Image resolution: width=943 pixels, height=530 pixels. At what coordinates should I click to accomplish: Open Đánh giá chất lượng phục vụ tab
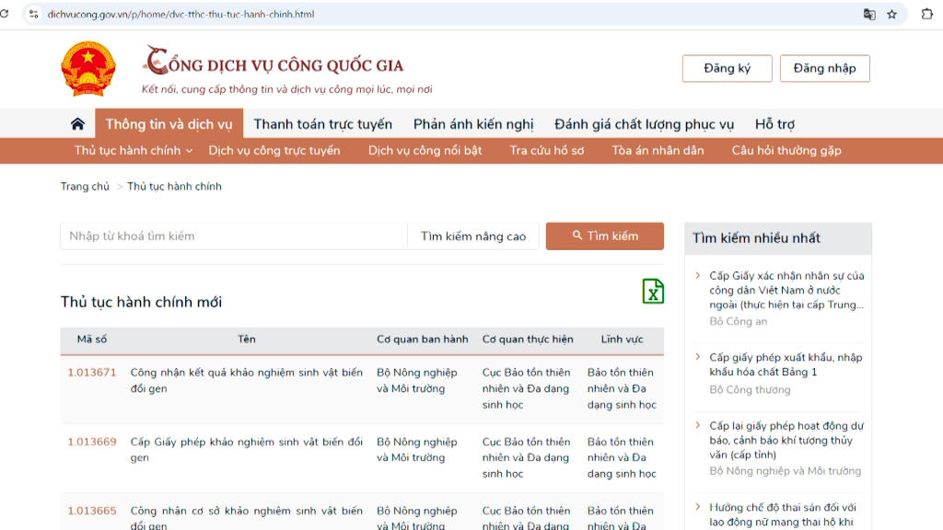tap(644, 124)
